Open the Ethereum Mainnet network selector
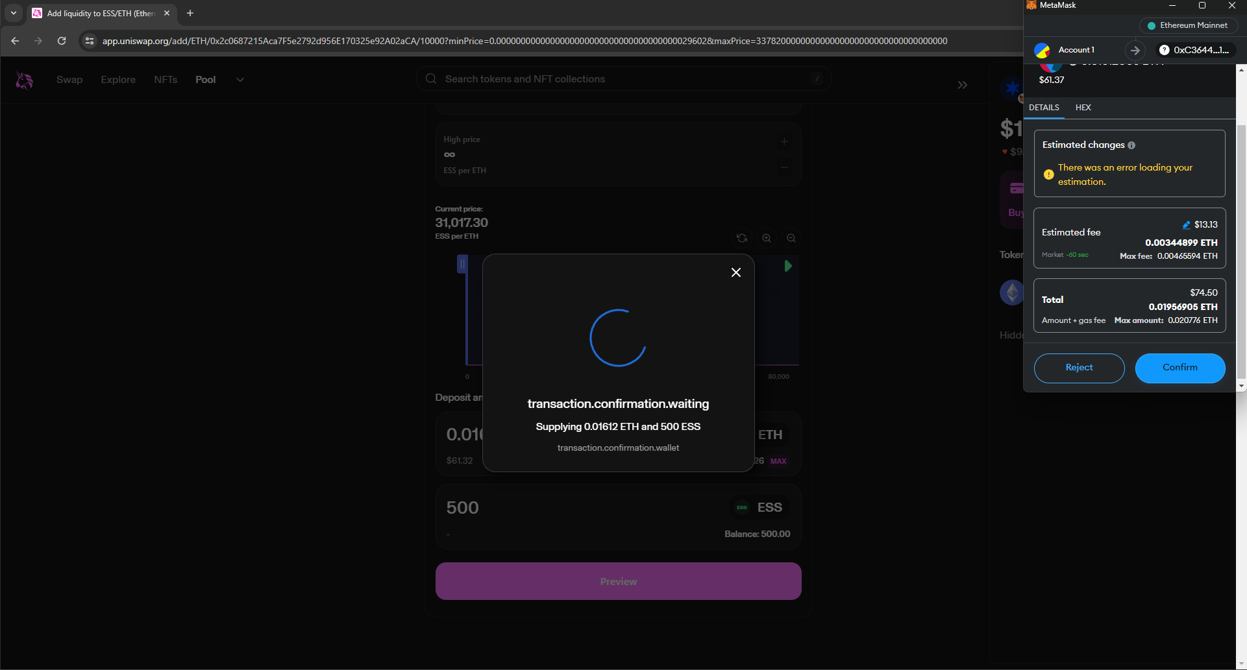 click(1188, 25)
